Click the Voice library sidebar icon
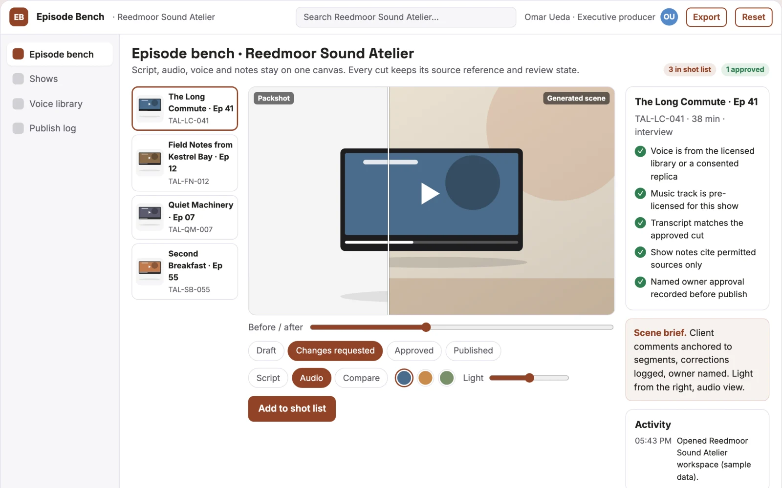This screenshot has width=782, height=488. (18, 103)
